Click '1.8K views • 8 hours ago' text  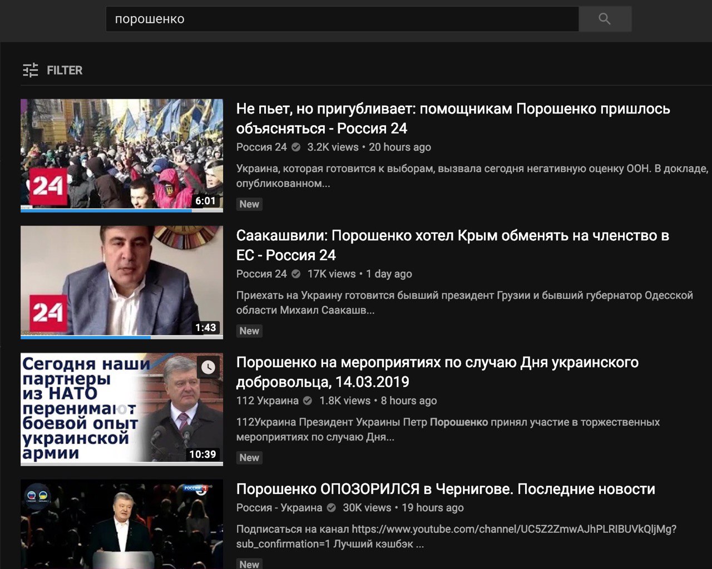tap(378, 401)
